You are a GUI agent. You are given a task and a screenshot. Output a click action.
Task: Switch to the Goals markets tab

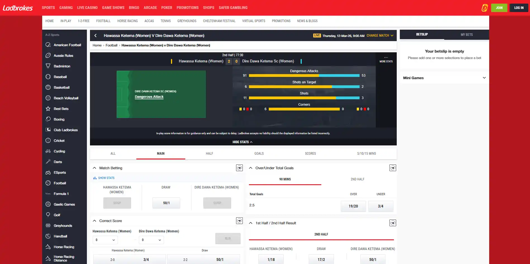(259, 154)
